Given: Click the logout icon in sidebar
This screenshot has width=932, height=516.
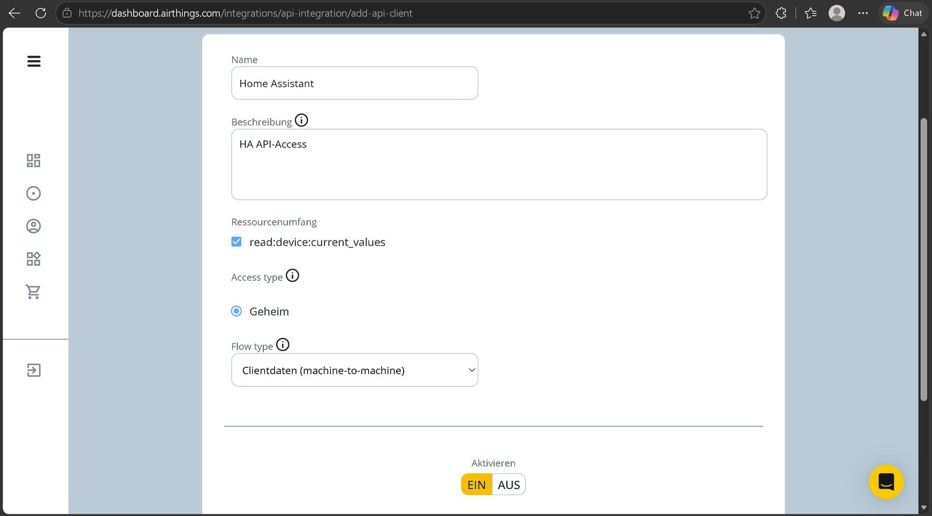Looking at the screenshot, I should point(34,370).
